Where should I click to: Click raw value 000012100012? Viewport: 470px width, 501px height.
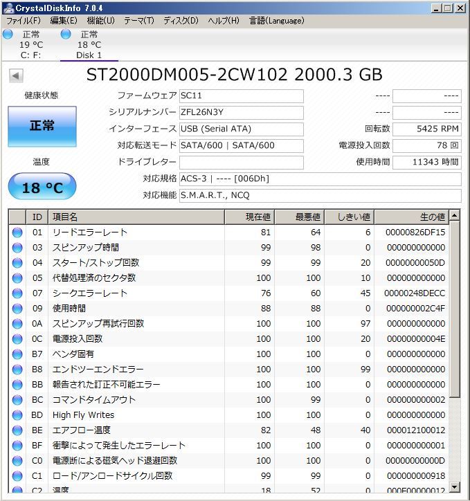pyautogui.click(x=416, y=430)
